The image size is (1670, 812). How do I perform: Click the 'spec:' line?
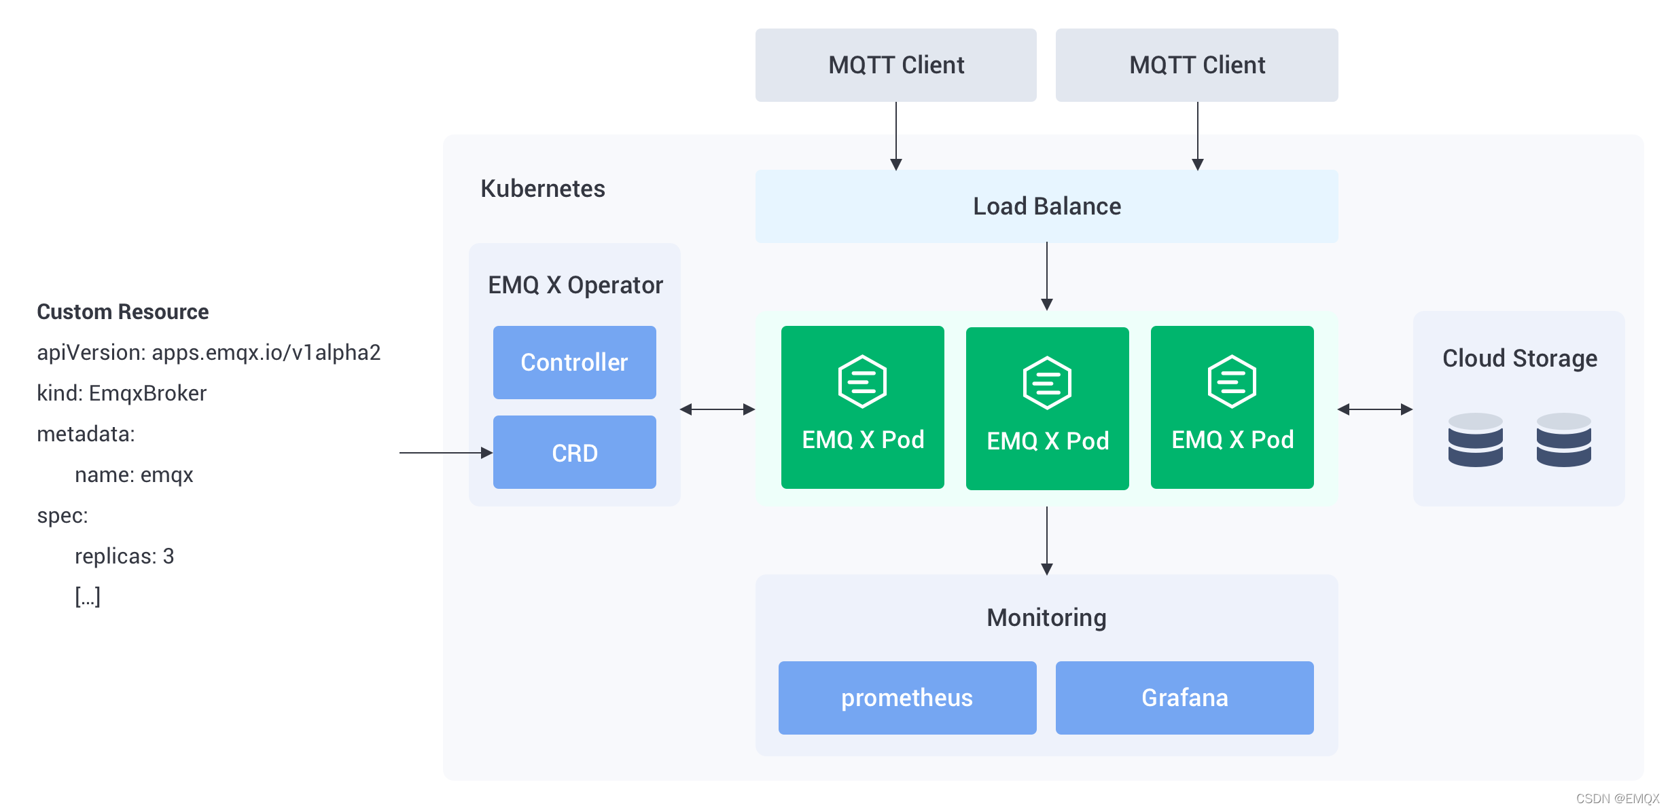(x=63, y=516)
